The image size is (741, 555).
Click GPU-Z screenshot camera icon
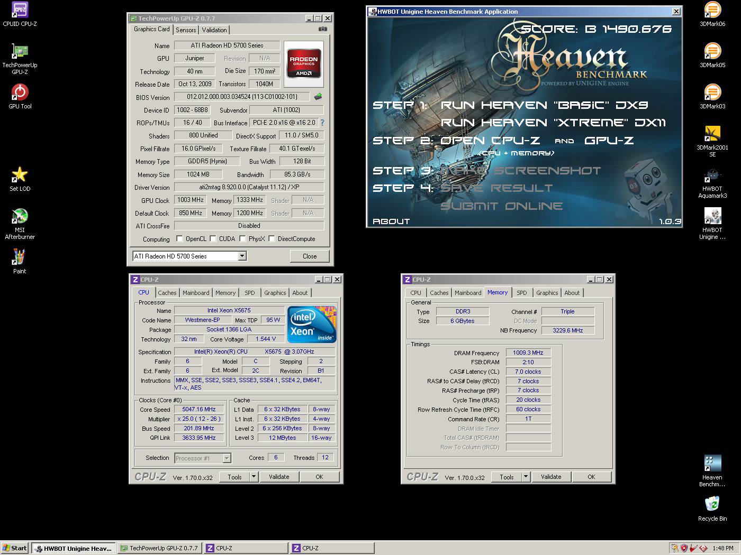click(322, 29)
